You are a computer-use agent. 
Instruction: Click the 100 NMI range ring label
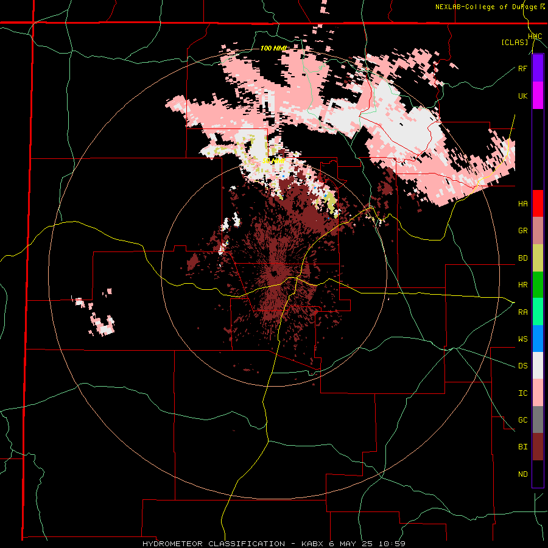(273, 48)
